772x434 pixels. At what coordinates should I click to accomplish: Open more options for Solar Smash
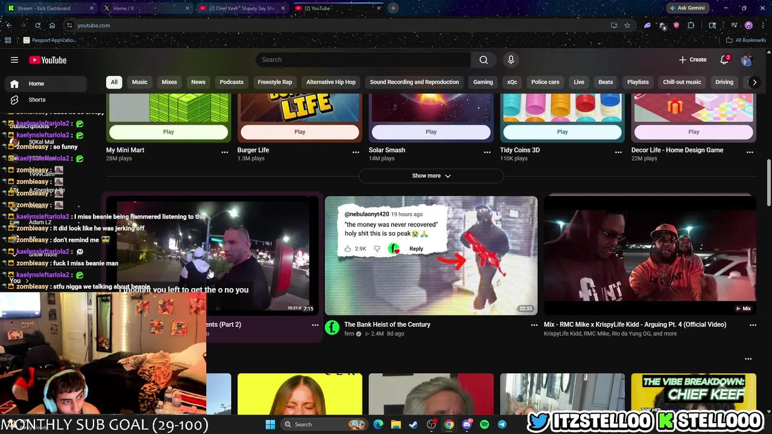pos(487,152)
